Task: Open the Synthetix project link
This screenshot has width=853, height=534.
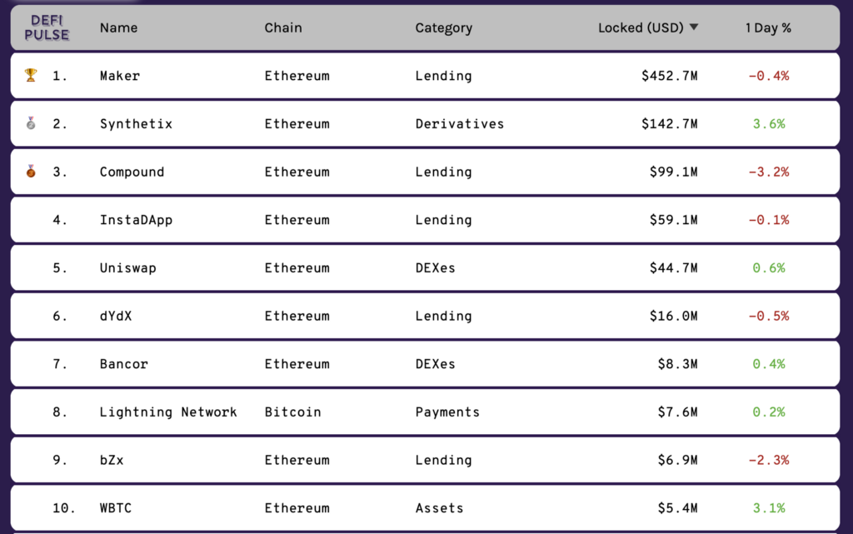Action: (x=136, y=124)
